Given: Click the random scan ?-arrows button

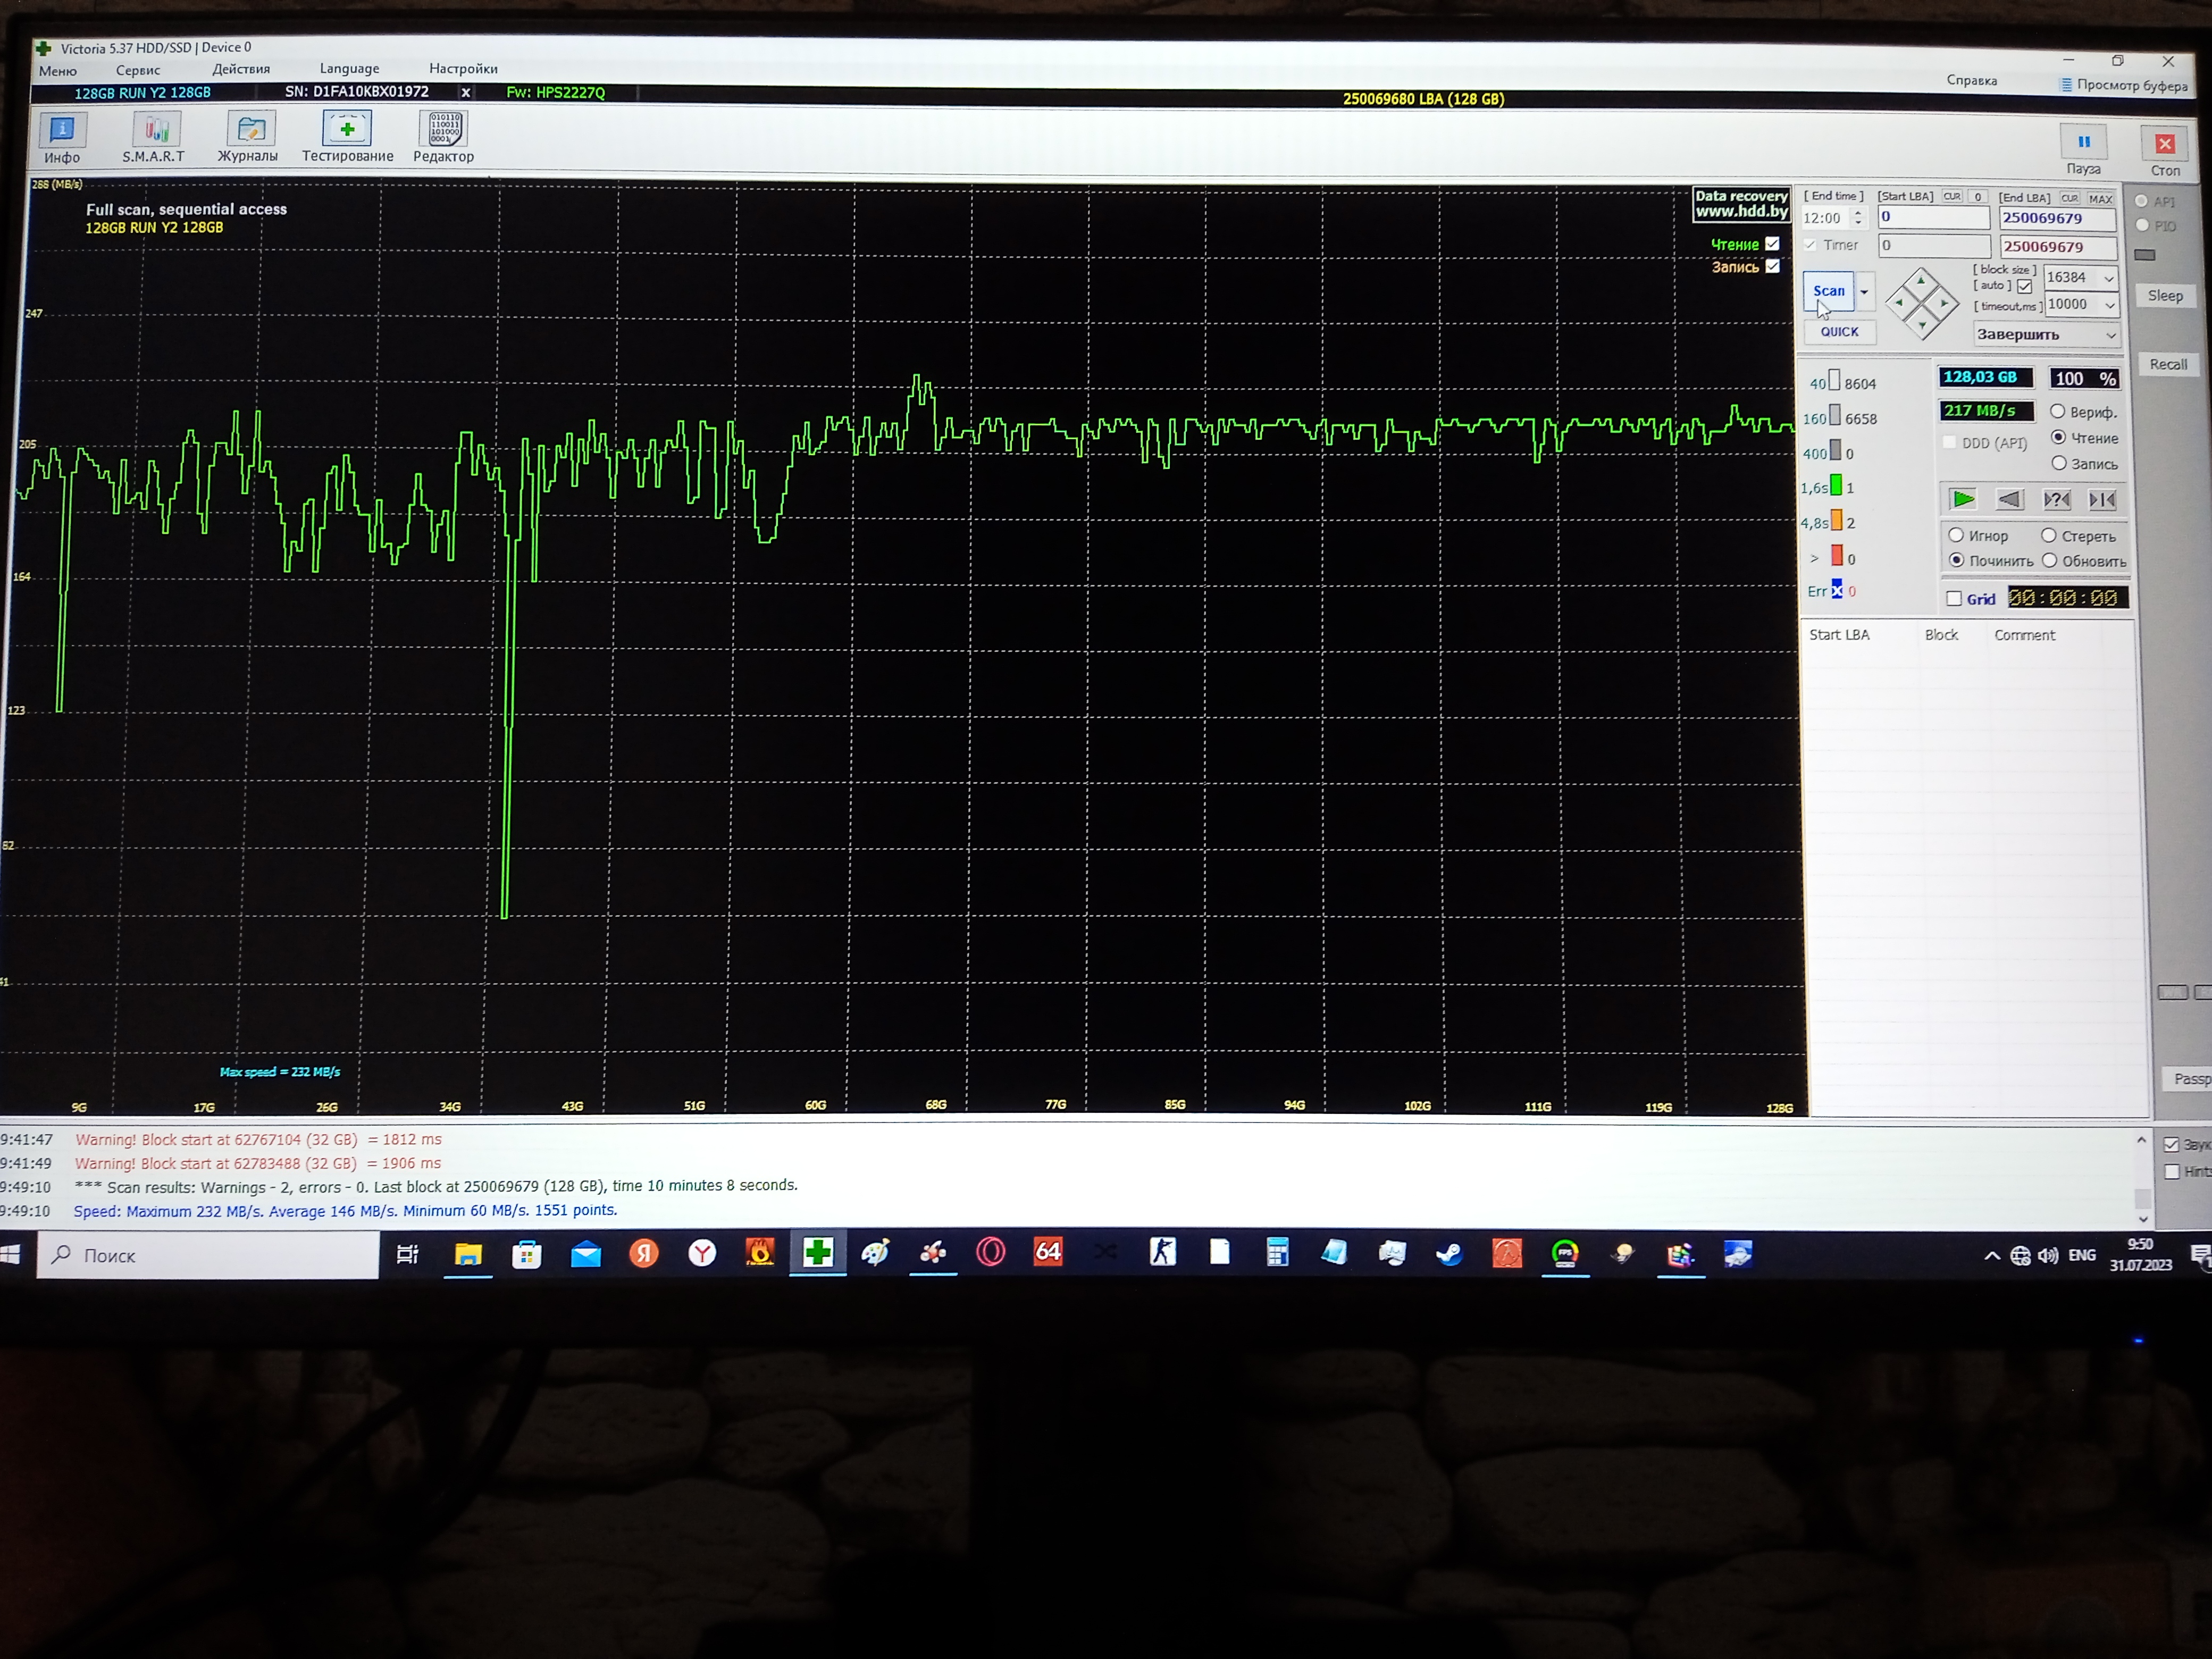Looking at the screenshot, I should pos(2056,499).
